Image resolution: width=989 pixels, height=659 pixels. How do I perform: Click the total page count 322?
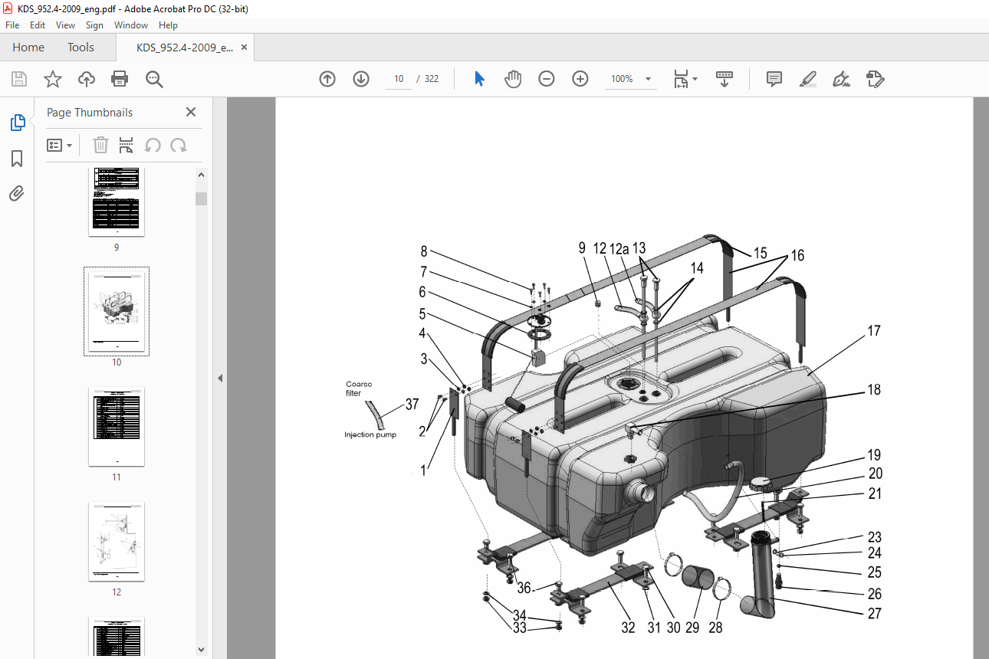[432, 79]
